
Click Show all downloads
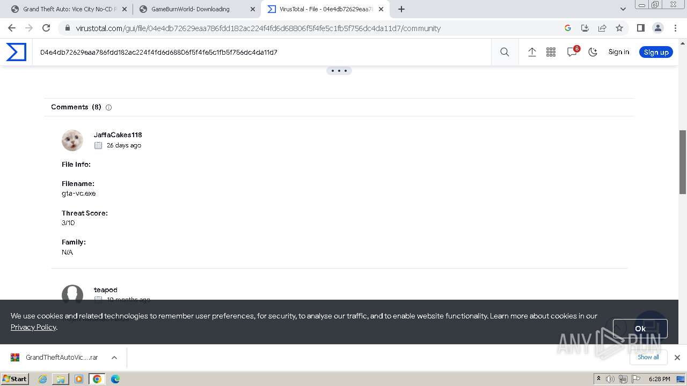click(x=648, y=358)
